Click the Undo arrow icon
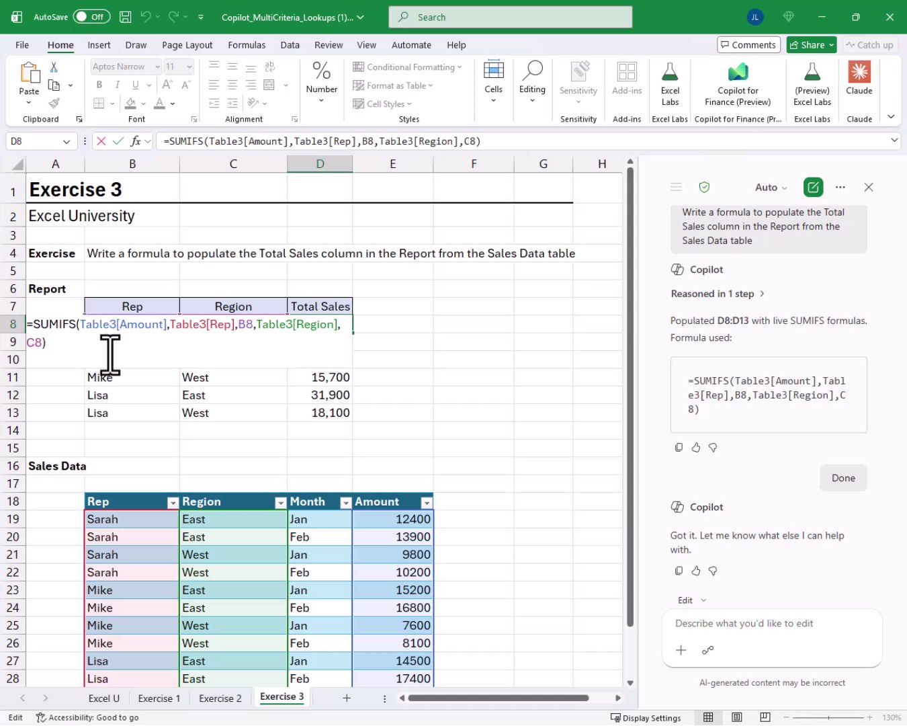 146,17
